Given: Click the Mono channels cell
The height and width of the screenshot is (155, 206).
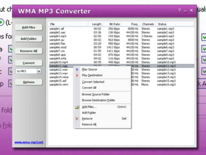Looking at the screenshot, I should (145, 84).
